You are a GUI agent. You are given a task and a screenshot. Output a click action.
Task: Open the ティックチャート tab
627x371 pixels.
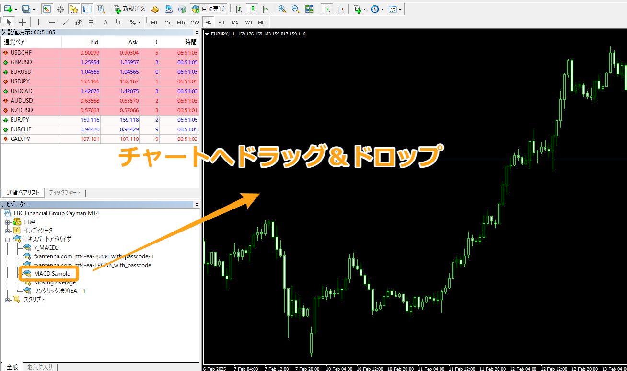[x=65, y=193]
